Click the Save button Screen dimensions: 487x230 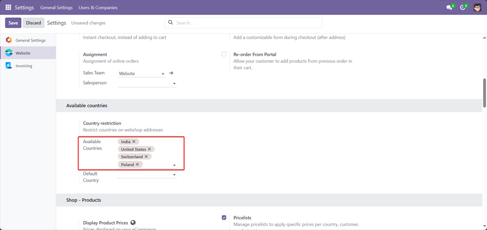click(13, 23)
